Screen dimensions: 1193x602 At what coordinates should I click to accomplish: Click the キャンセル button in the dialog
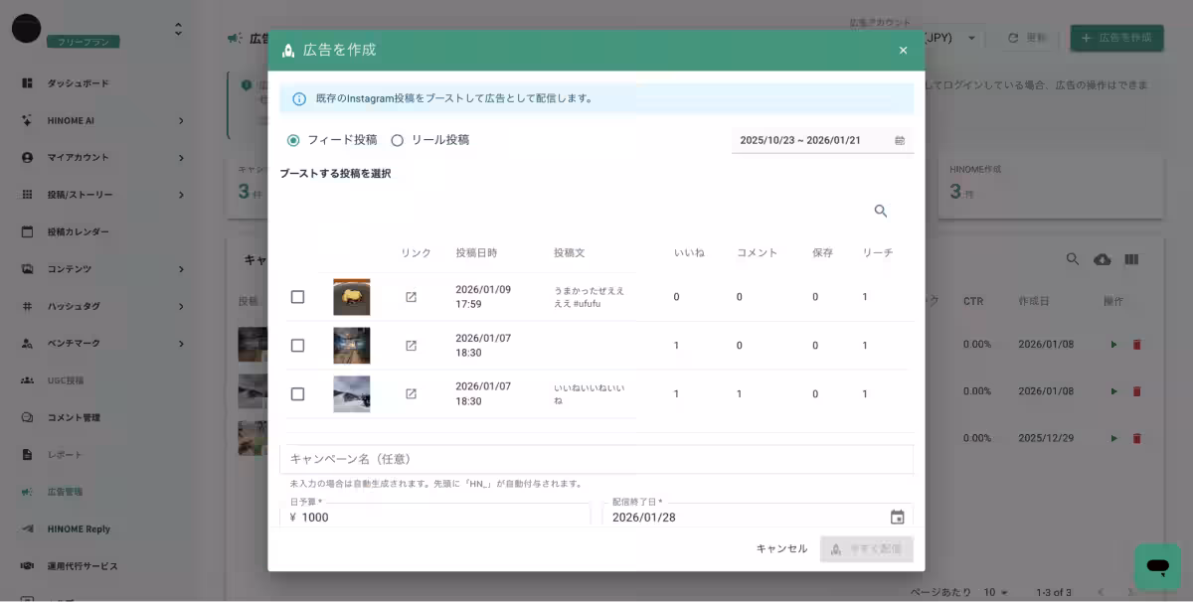point(781,547)
